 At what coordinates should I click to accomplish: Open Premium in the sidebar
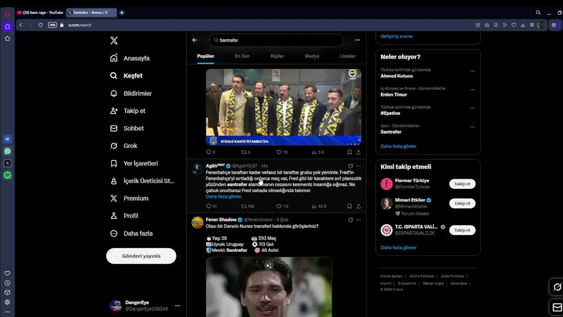coord(129,198)
